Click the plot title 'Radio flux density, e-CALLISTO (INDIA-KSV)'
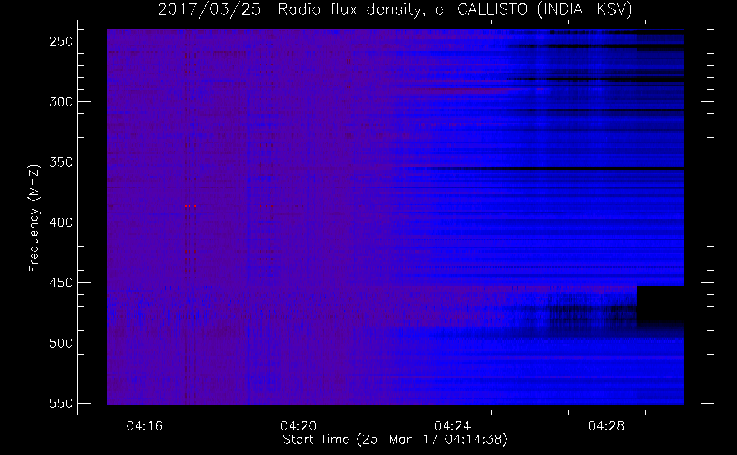This screenshot has width=737, height=455. 455,9
